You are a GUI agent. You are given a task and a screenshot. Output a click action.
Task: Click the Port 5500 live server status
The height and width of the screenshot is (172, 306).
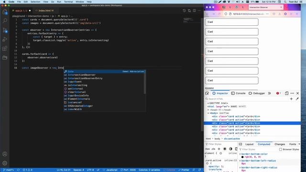128,170
